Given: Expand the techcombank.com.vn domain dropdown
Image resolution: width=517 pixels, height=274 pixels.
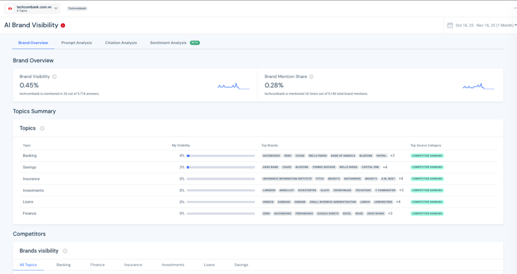Looking at the screenshot, I should pos(56,8).
